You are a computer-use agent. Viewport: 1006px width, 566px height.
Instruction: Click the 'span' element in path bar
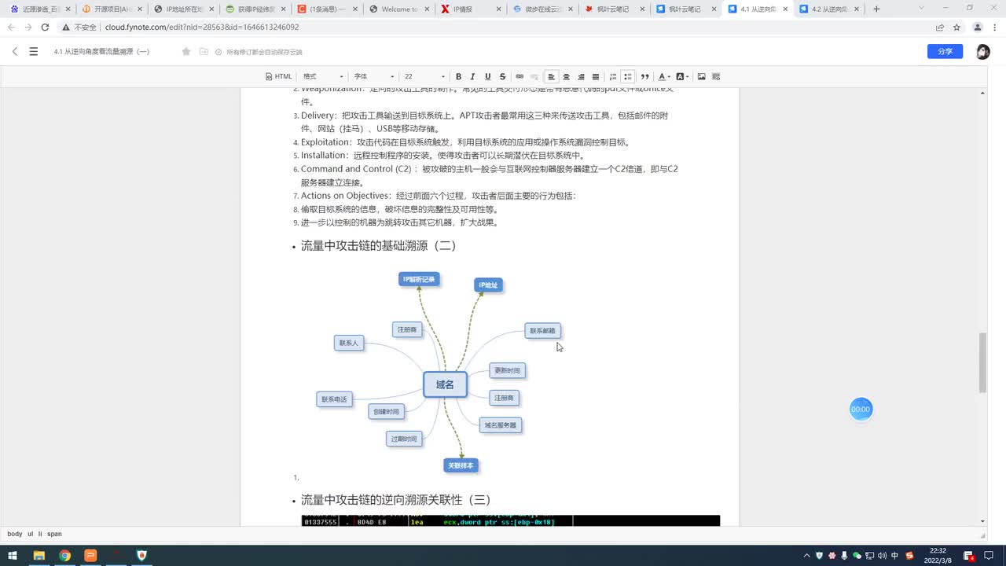point(54,534)
